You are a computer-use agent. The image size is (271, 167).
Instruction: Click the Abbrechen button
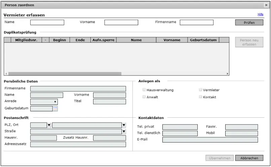249,158
